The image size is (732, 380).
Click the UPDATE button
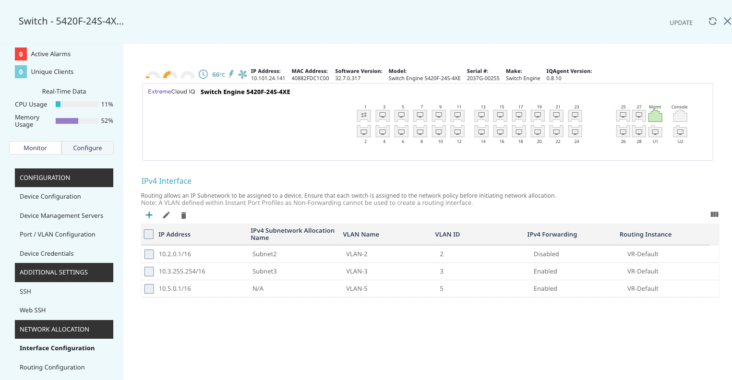click(681, 23)
